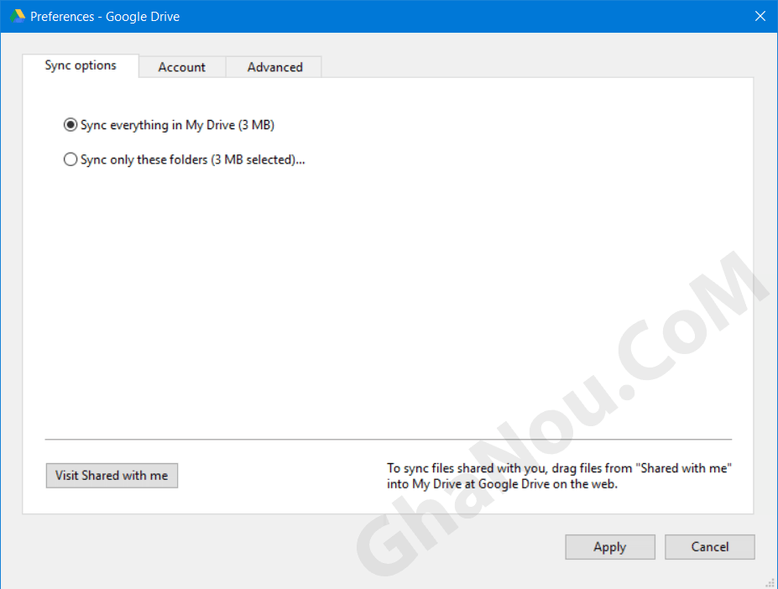This screenshot has width=778, height=589.
Task: Cancel the preferences dialog
Action: 709,547
